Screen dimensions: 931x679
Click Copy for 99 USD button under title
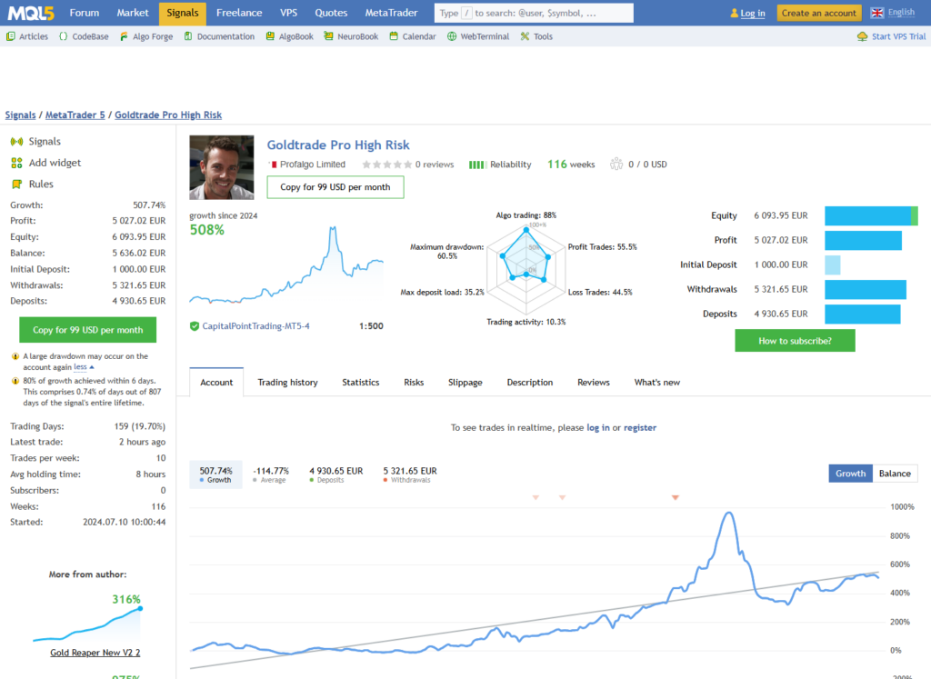[335, 187]
